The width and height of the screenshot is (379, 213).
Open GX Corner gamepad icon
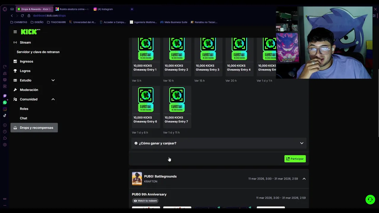[12, 9]
